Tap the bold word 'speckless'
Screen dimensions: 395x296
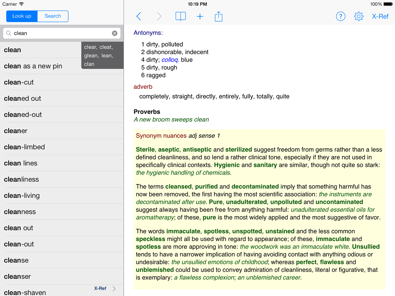tap(151, 239)
